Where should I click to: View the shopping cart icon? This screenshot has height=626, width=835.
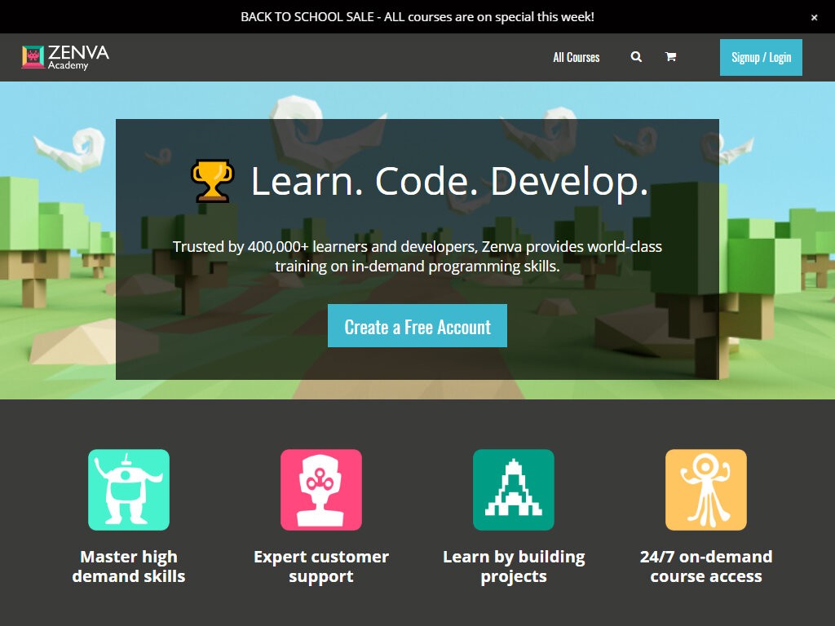pos(670,57)
